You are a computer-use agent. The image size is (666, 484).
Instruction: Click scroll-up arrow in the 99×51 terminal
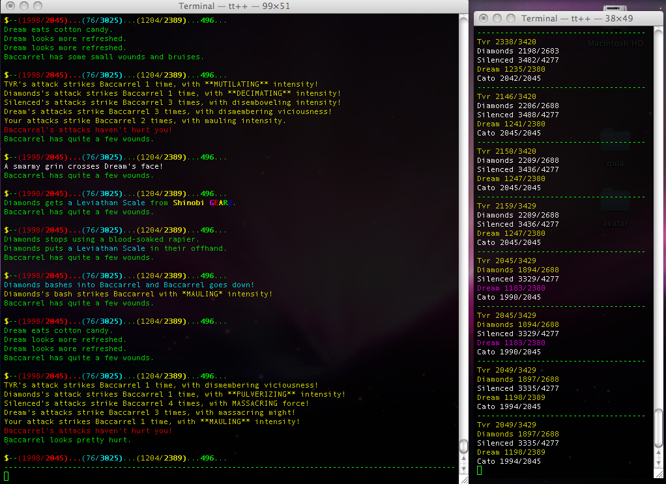coord(463,457)
